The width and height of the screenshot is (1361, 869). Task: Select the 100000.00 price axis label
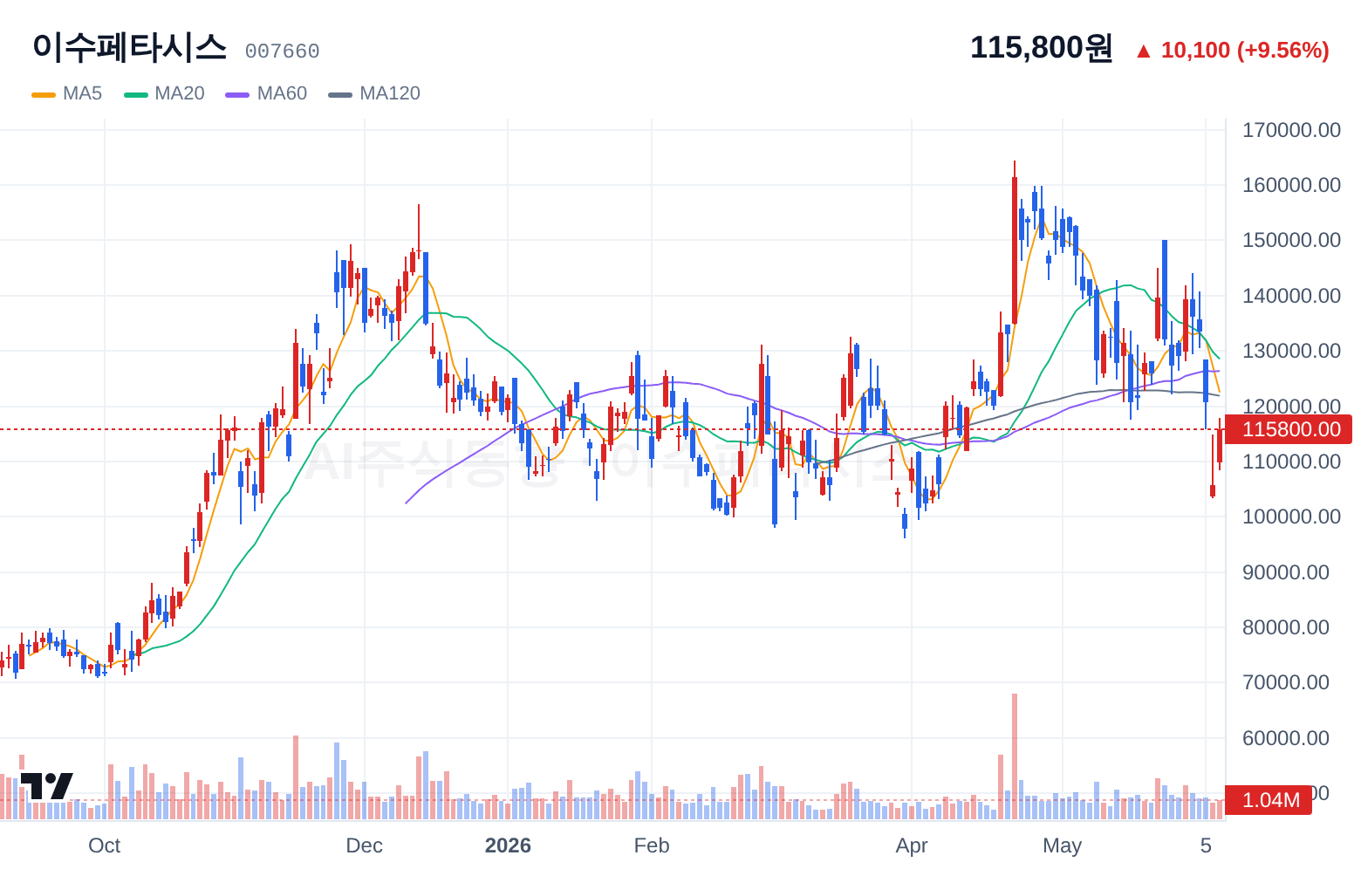point(1291,517)
